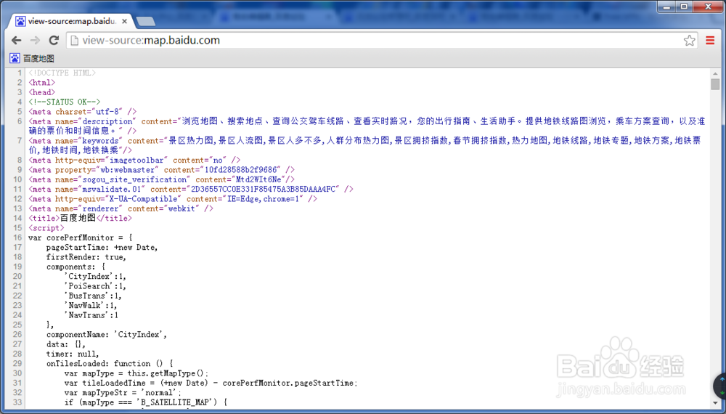726x414 pixels.
Task: Click the <!DOCTYPE HTML> line
Action: pyautogui.click(x=62, y=73)
